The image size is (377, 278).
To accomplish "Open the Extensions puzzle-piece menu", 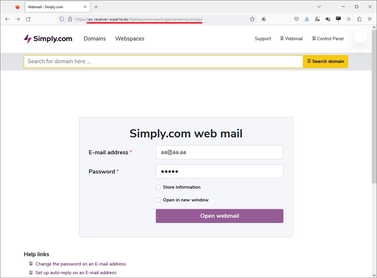I will (359, 19).
